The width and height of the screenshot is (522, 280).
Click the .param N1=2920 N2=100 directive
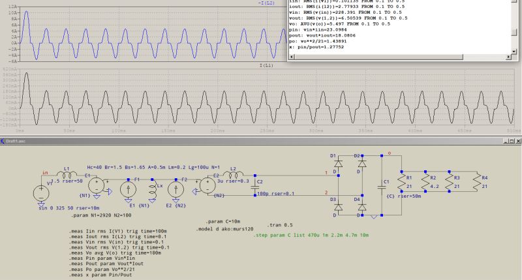point(101,215)
